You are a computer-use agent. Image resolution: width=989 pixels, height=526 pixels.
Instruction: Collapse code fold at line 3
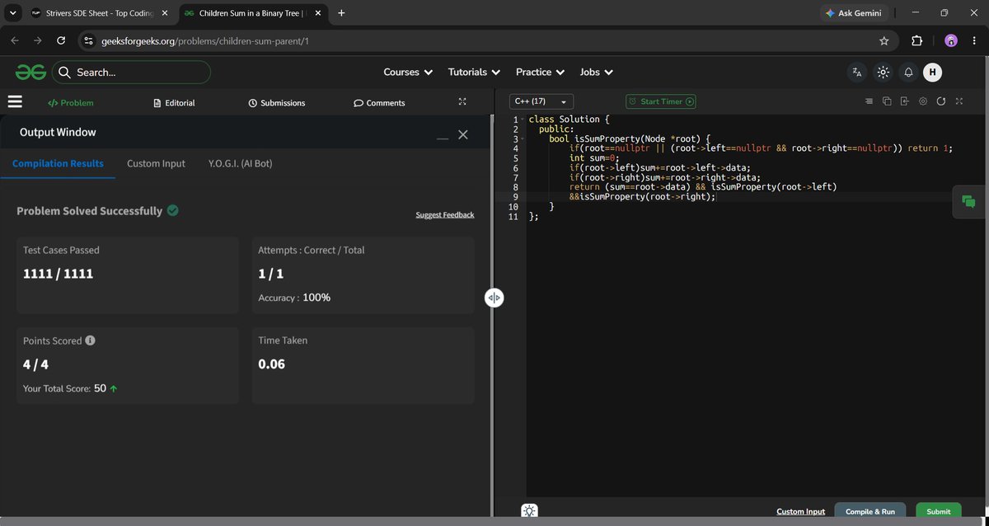(x=523, y=139)
